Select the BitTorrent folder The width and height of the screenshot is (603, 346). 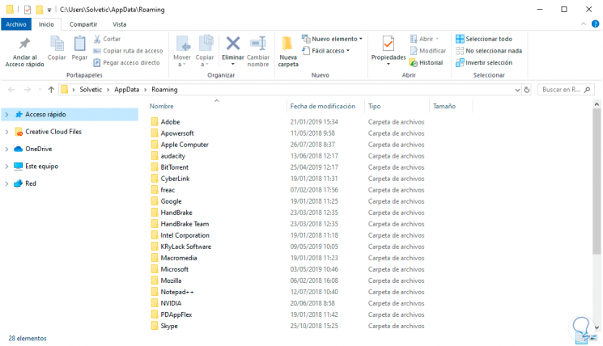coord(175,167)
